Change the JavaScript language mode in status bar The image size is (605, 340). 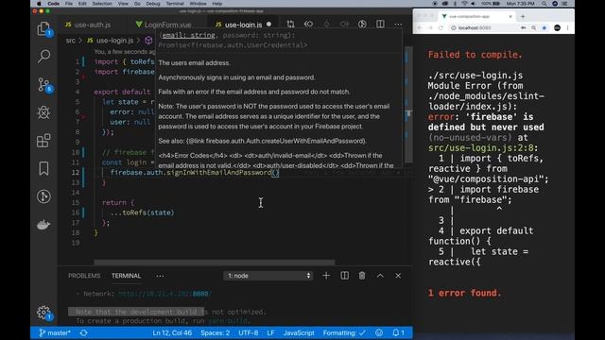(x=299, y=332)
